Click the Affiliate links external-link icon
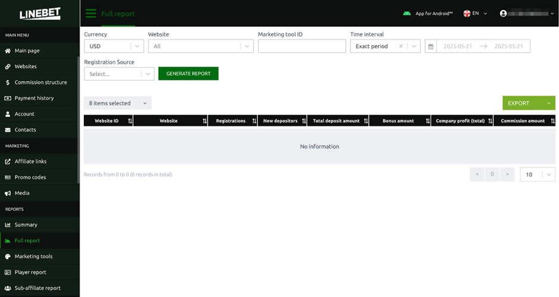559x297 pixels. tap(8, 162)
